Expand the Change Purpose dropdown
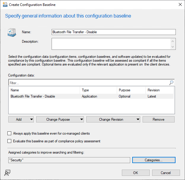185x180 pixels. (x=60, y=120)
